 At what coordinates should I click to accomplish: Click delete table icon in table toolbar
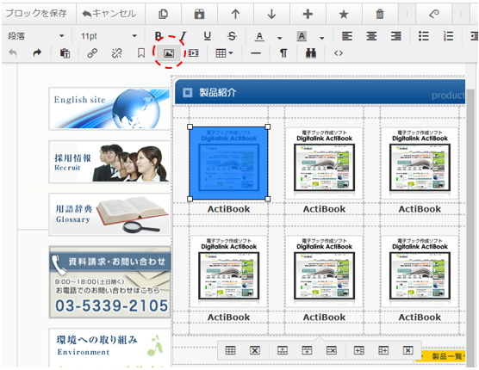click(x=255, y=350)
